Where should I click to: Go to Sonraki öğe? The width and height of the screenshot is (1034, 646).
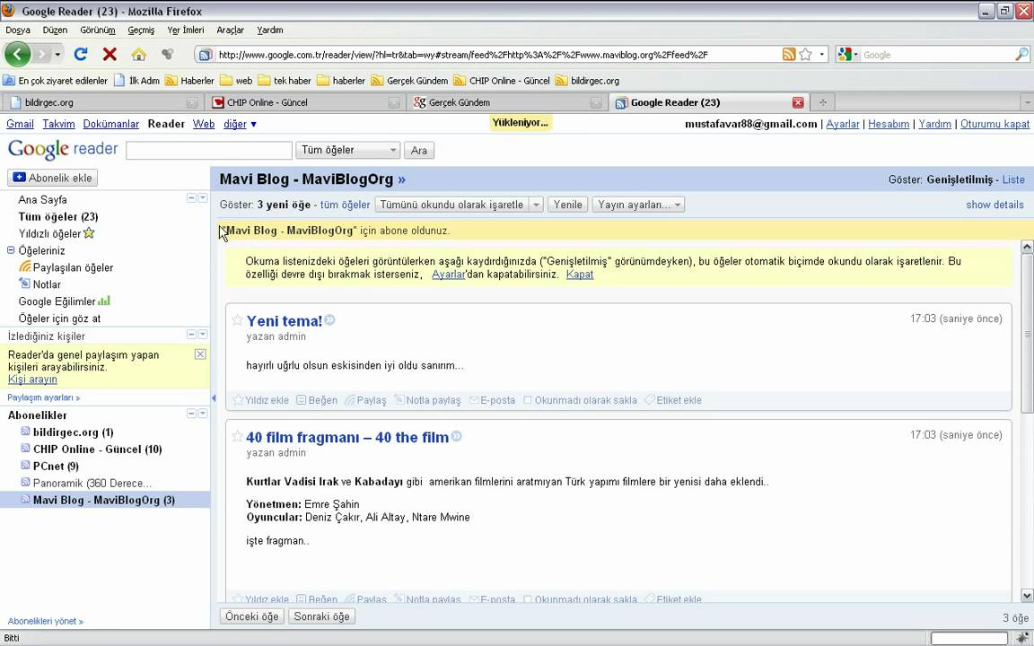(322, 616)
